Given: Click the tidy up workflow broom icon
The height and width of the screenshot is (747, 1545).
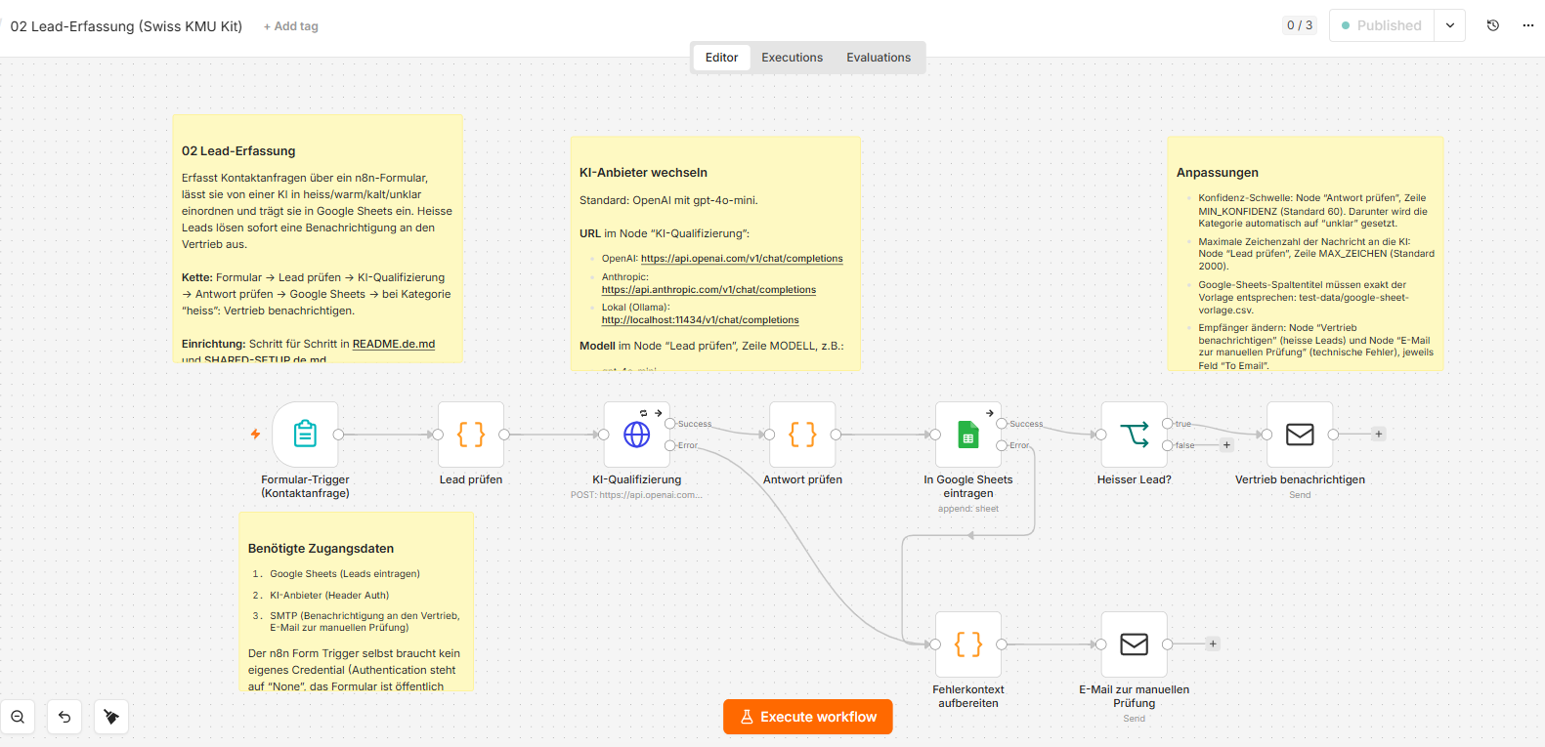Looking at the screenshot, I should (x=111, y=717).
